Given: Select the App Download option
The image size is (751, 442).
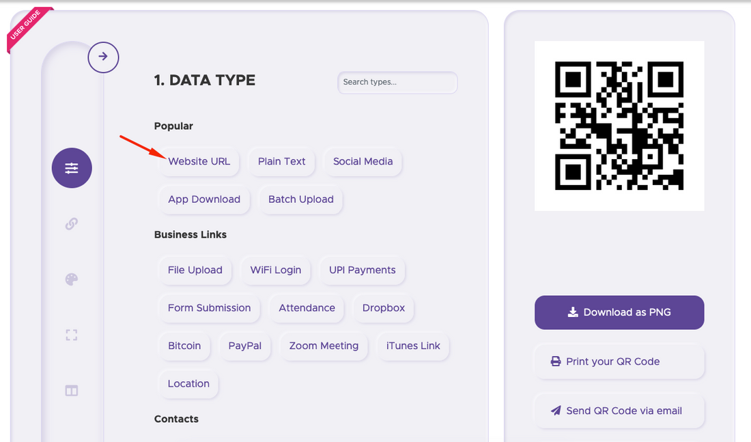Looking at the screenshot, I should 204,199.
